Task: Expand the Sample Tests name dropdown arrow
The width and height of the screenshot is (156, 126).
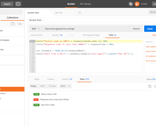Action: pyautogui.click(x=44, y=20)
